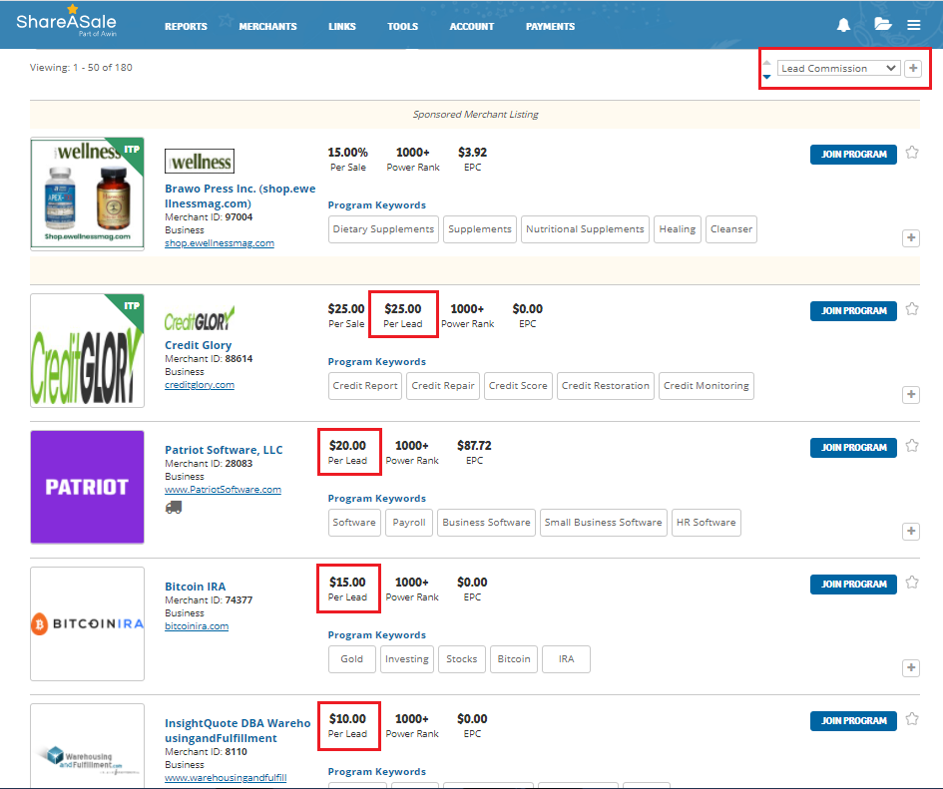
Task: Select the IRA keyword tag
Action: click(x=566, y=658)
